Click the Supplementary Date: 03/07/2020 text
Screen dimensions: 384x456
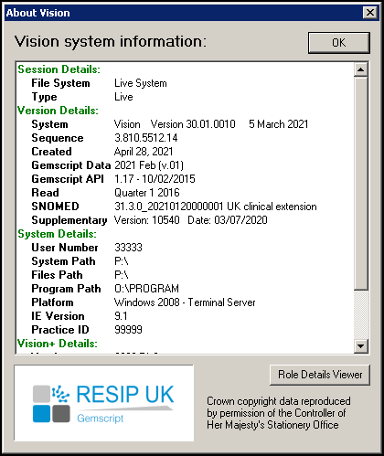228,220
